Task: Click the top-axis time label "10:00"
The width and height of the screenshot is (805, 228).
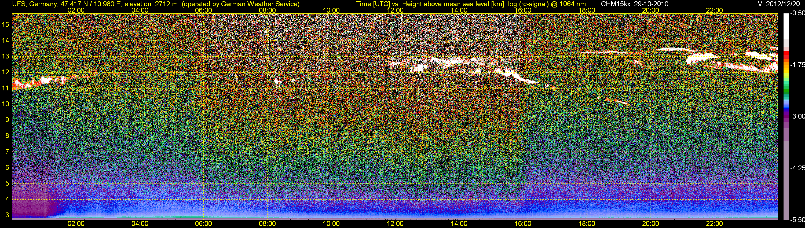Action: pos(331,10)
